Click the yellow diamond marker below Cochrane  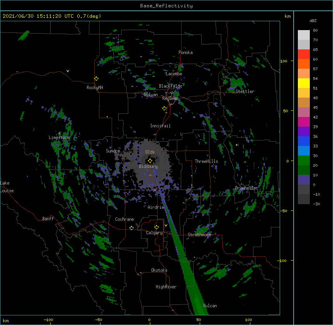point(131,228)
